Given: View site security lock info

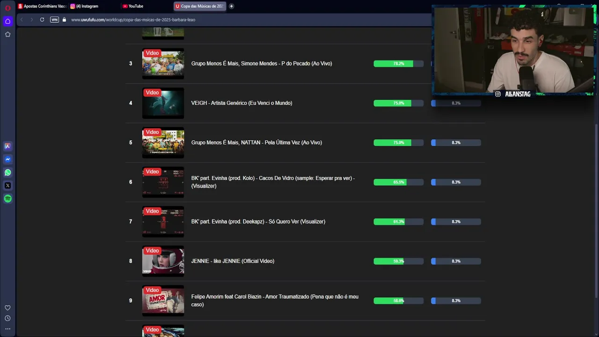Looking at the screenshot, I should coord(64,20).
